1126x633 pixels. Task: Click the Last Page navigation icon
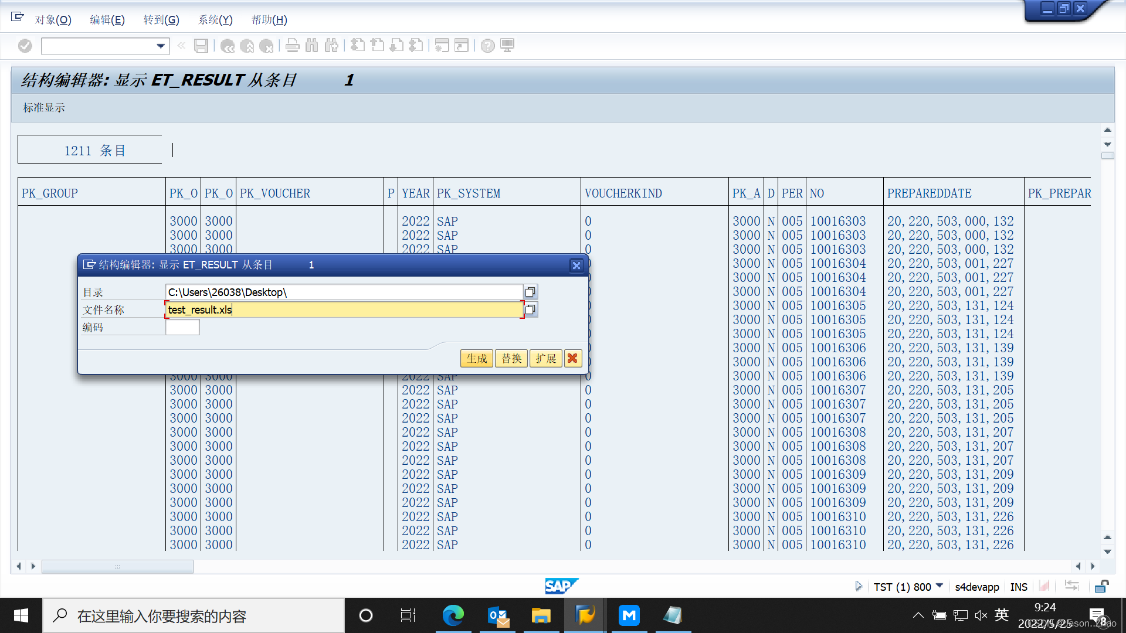pyautogui.click(x=417, y=46)
